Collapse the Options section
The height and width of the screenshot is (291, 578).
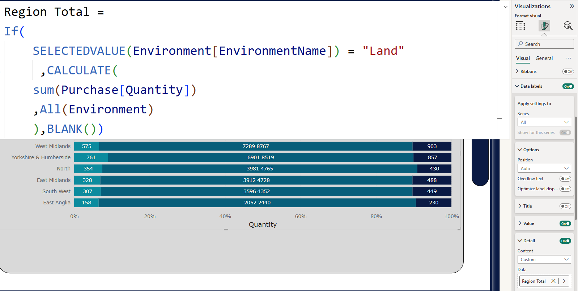point(520,150)
